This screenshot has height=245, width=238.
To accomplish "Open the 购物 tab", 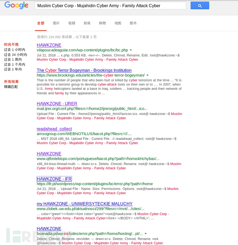I will (102, 23).
